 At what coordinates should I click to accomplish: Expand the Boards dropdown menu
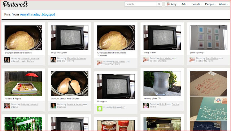(196, 4)
